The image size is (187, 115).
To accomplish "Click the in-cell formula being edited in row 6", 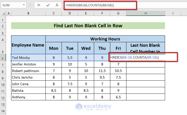I will pyautogui.click(x=135, y=58).
